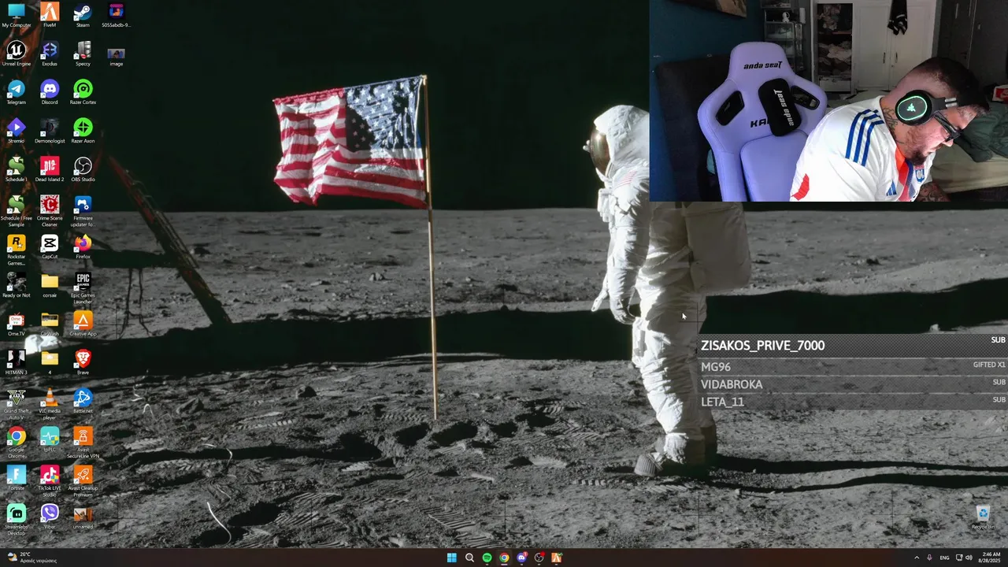Expand the hidden system tray icons
Screen dimensions: 1008x567
point(917,558)
